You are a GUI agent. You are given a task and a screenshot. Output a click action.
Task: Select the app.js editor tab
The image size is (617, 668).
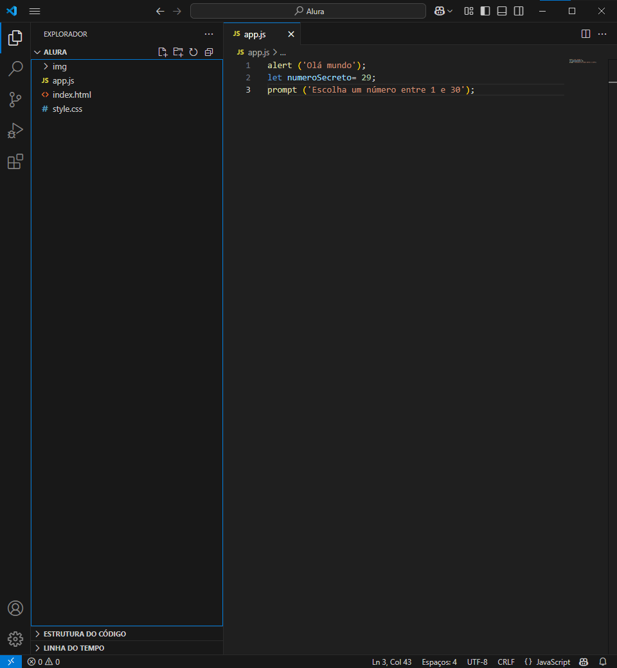(262, 34)
